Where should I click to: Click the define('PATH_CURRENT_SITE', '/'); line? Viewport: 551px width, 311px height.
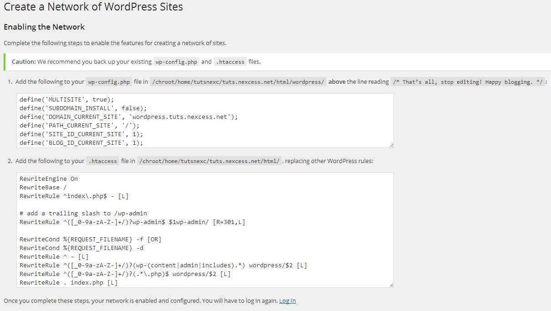(80, 125)
